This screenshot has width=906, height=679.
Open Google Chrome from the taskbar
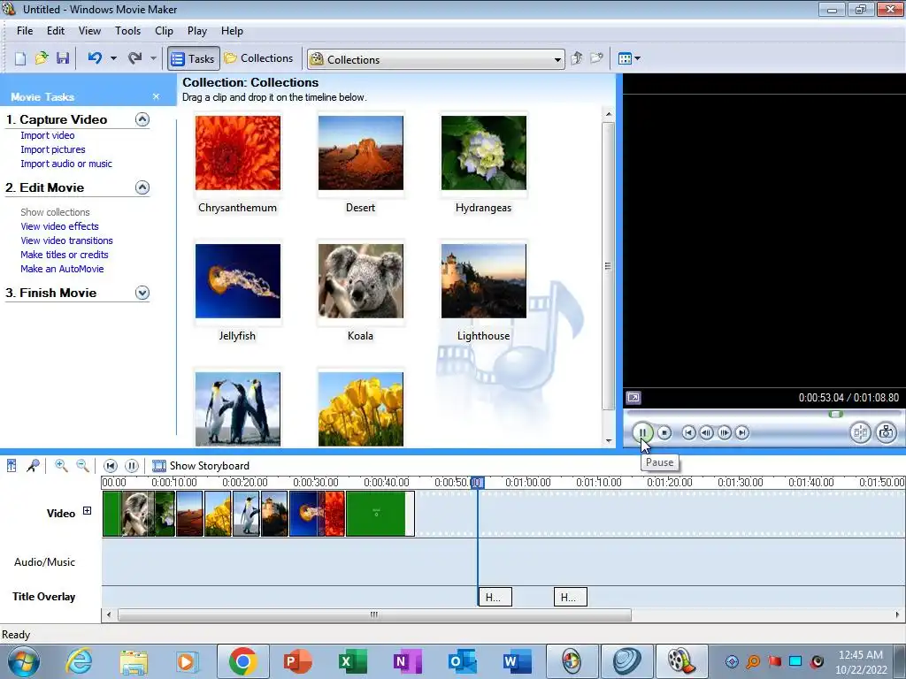242,661
